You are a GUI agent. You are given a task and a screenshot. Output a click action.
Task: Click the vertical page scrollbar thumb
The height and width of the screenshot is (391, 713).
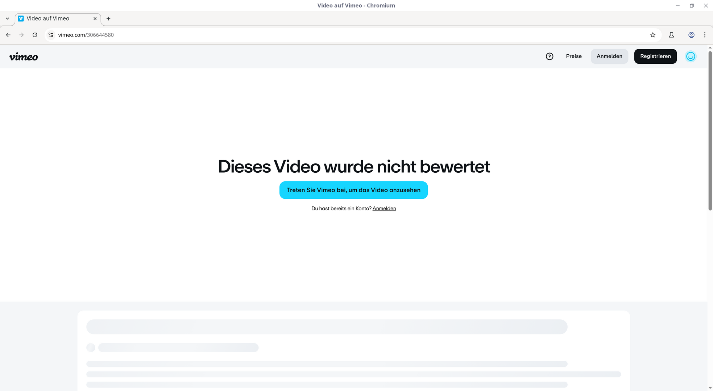pyautogui.click(x=710, y=130)
